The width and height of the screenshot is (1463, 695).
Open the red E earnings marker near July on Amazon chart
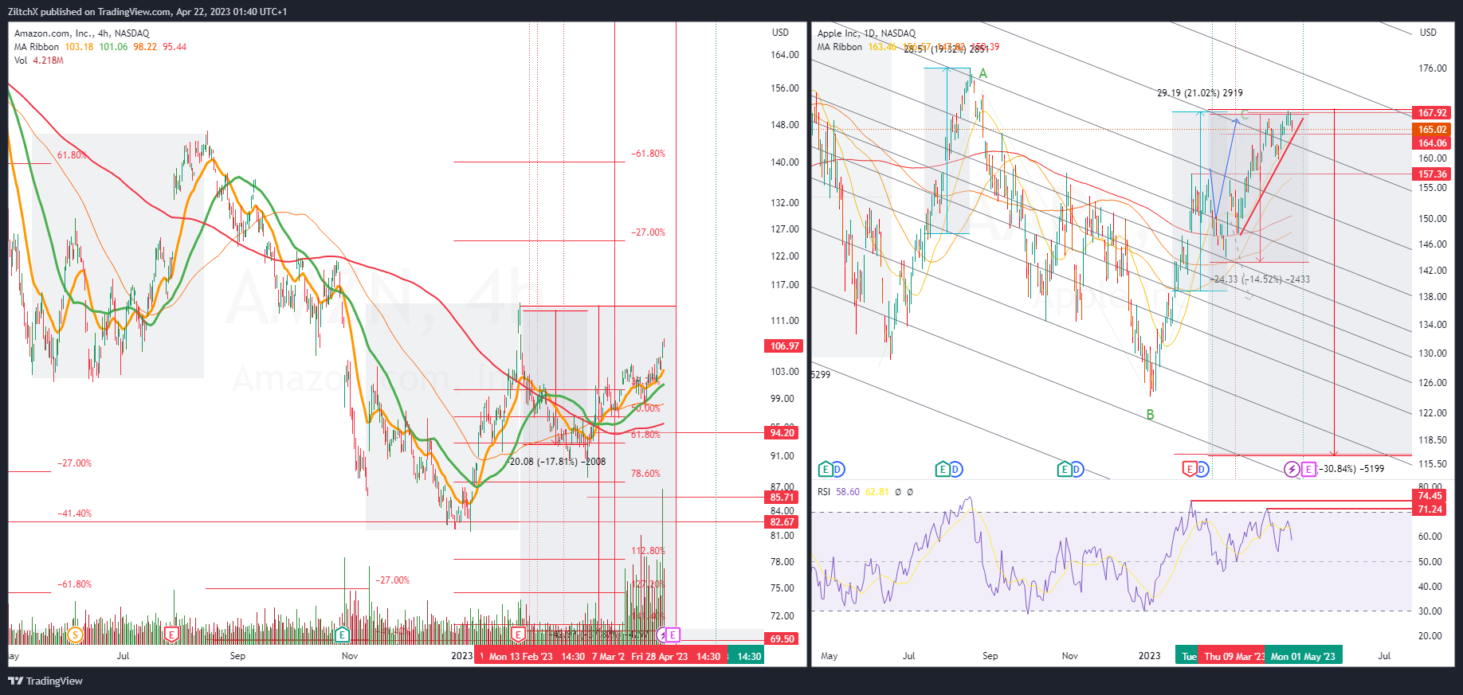pos(171,634)
